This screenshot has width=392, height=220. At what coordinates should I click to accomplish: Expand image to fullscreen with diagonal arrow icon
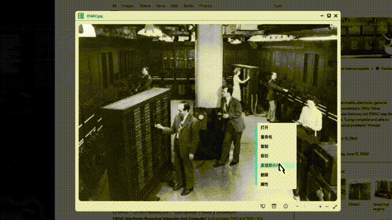(335, 207)
